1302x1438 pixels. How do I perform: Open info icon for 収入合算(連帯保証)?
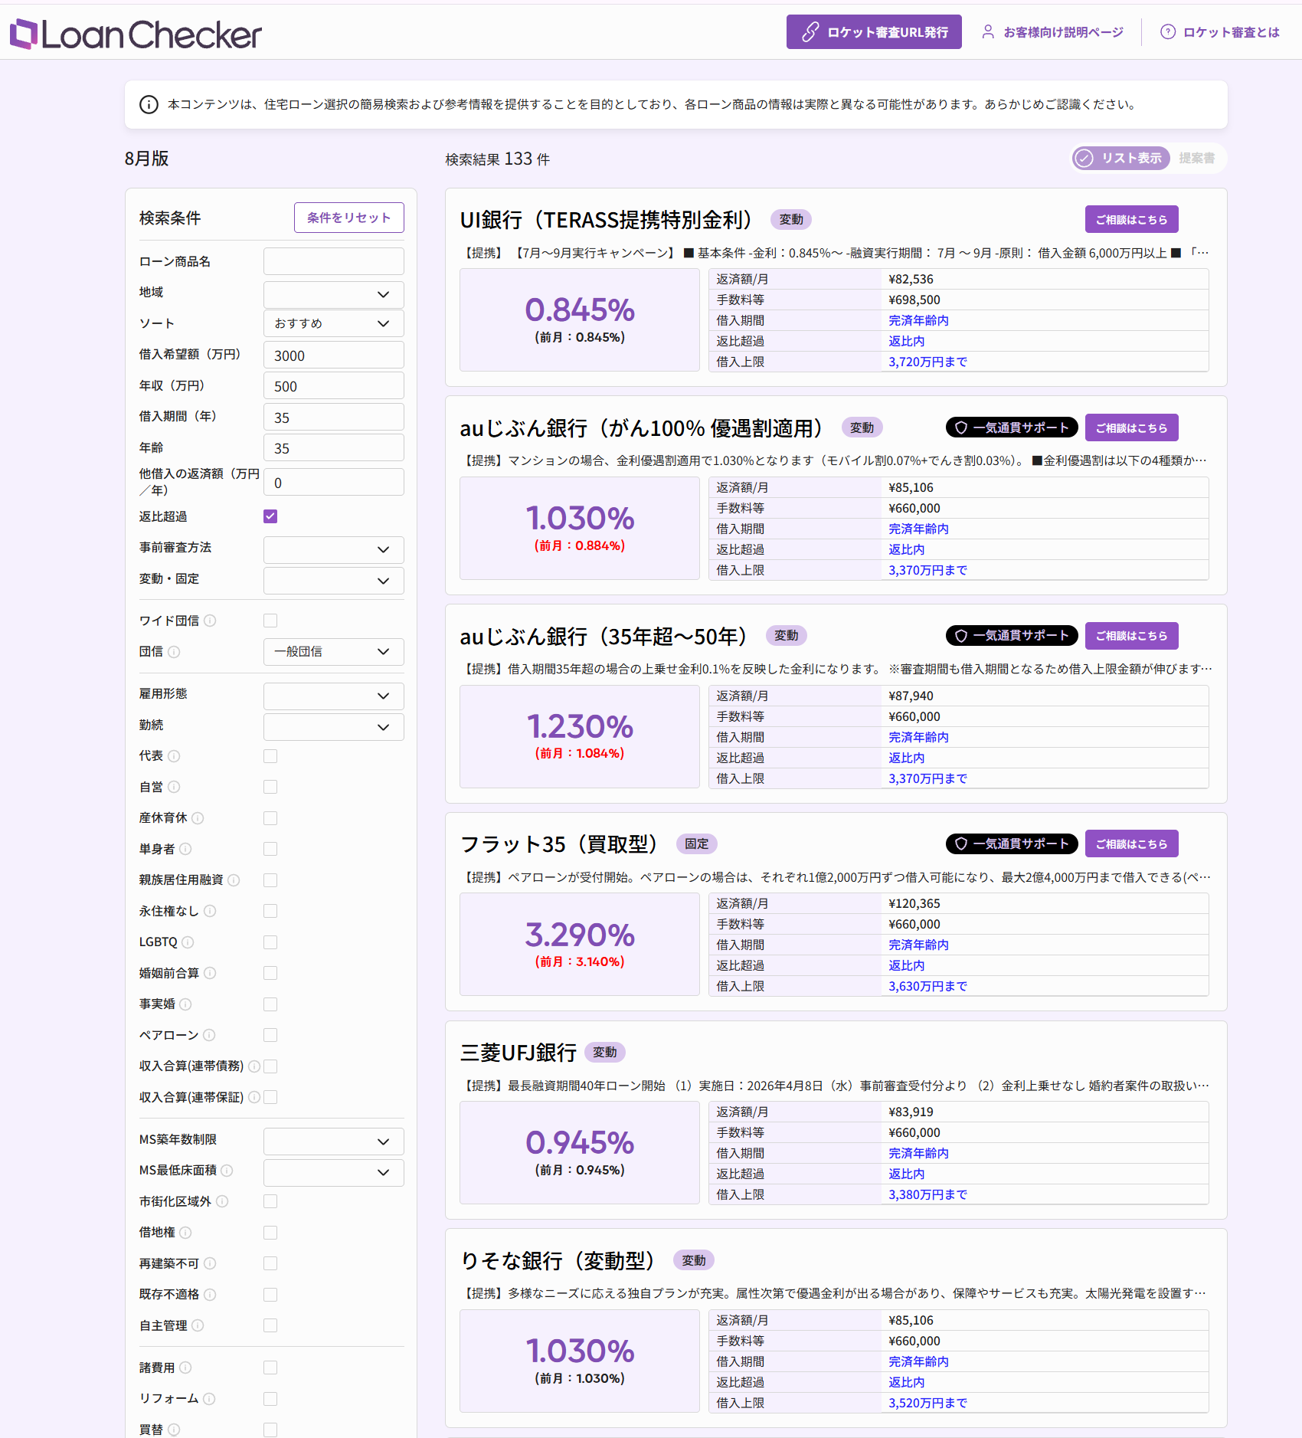[254, 1097]
